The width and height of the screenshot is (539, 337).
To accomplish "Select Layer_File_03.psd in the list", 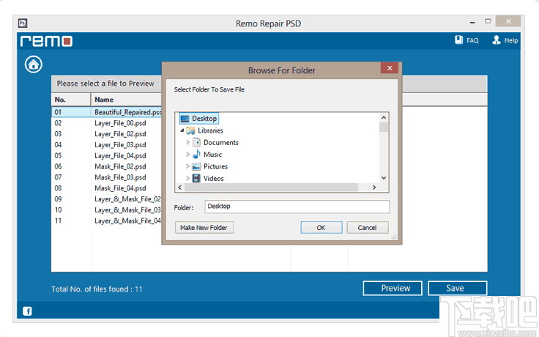I will pyautogui.click(x=120, y=145).
